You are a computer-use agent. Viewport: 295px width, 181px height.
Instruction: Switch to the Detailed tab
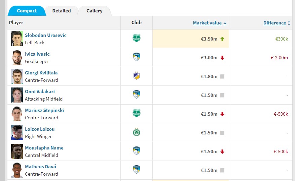pos(62,11)
